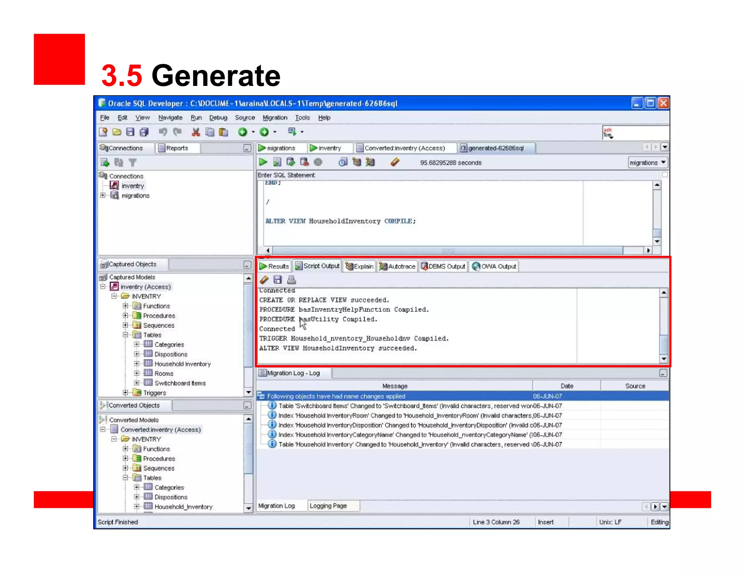Expand the captured Functions node
Image resolution: width=745 pixels, height=576 pixels.
pyautogui.click(x=126, y=306)
